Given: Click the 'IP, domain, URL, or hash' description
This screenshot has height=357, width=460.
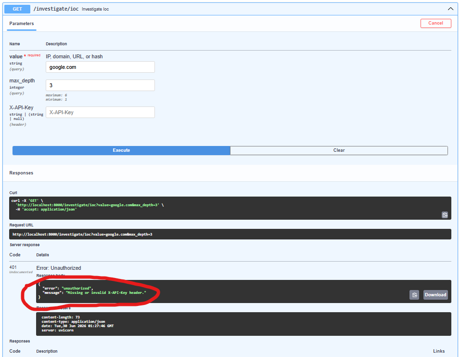Looking at the screenshot, I should pos(74,56).
